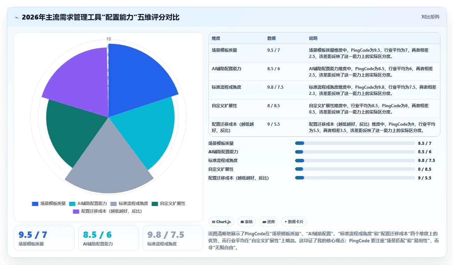This screenshot has height=265, width=454.
Task: Select the 数据卡片 tag chip
Action: tap(294, 222)
